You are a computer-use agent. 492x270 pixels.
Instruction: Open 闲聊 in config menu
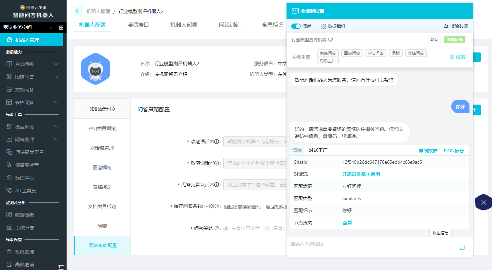coord(102,226)
